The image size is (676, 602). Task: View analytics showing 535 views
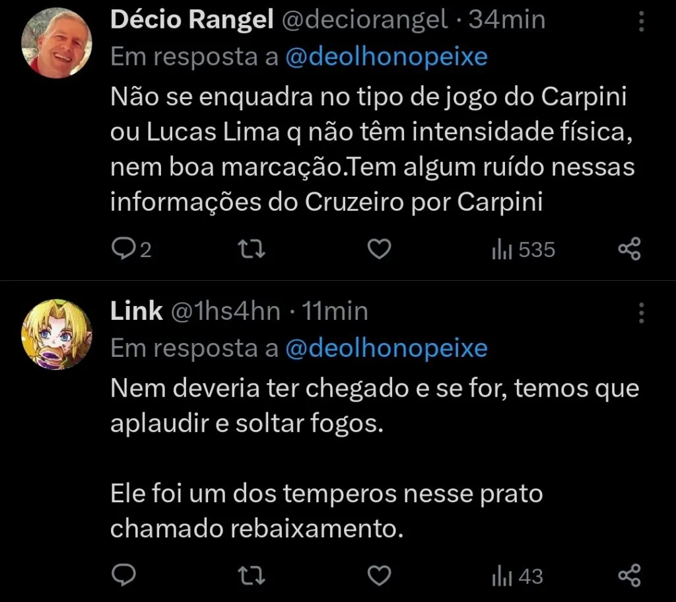[x=522, y=249]
